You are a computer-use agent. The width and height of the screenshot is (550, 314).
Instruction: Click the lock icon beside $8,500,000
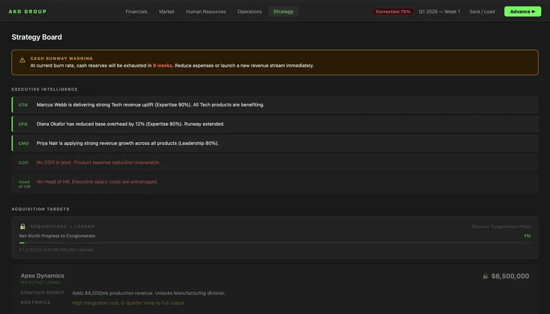485,276
